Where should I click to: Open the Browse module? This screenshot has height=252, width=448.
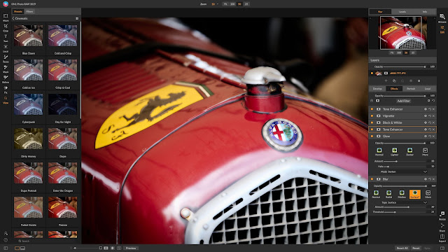442,18
